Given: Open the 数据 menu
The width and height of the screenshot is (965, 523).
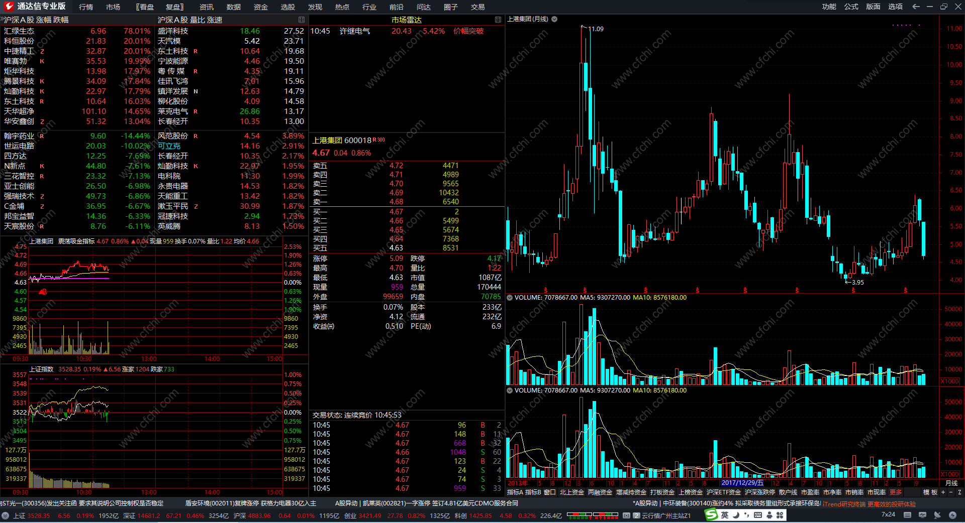Looking at the screenshot, I should 234,7.
